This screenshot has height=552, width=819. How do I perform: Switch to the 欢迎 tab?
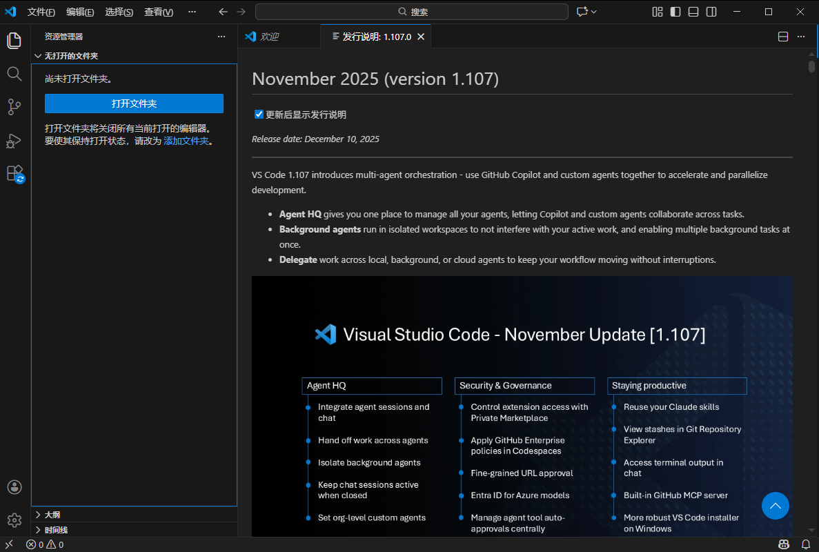(269, 37)
